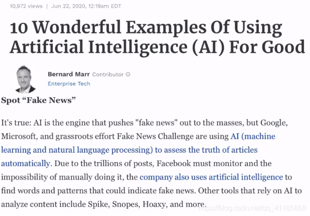
Task: Click Bernard Marr's profile photo
Action: (x=26, y=79)
